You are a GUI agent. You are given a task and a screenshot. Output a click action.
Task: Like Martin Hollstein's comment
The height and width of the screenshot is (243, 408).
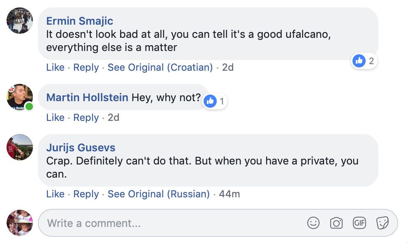point(55,118)
